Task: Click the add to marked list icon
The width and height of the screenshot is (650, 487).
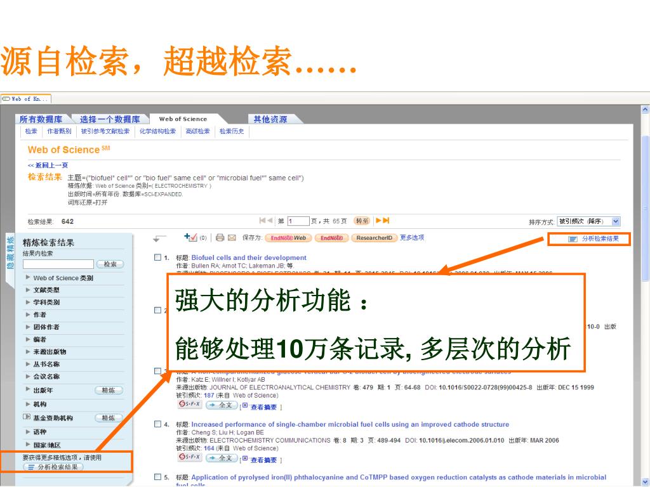Action: (190, 237)
